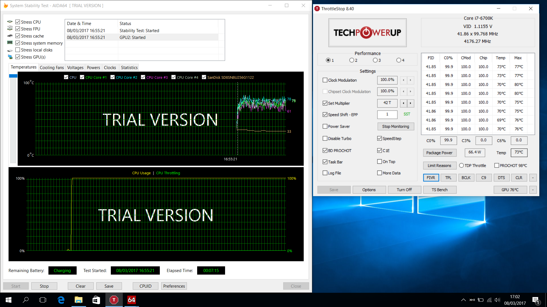Click the Stress system memory RAM icon
Image resolution: width=547 pixels, height=307 pixels.
click(10, 43)
